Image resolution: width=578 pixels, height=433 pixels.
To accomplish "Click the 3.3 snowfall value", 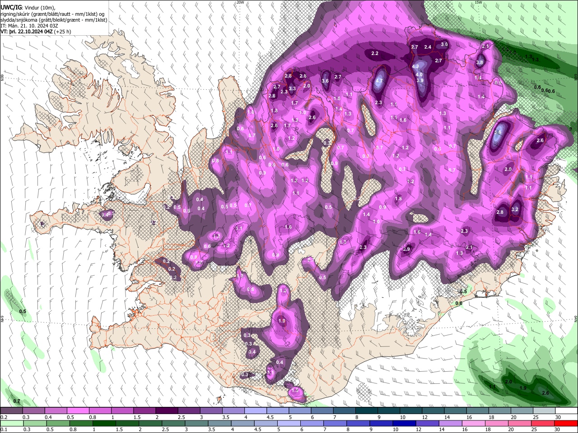I will (x=292, y=89).
